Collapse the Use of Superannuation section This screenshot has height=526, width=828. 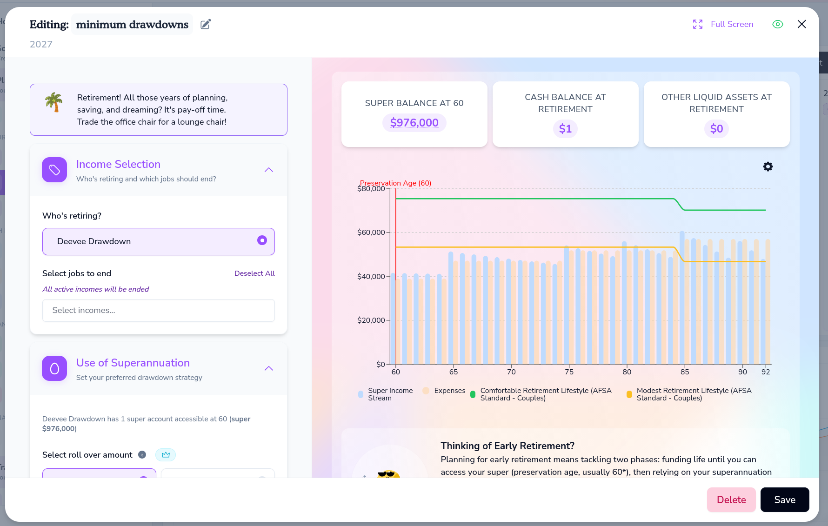coord(269,368)
